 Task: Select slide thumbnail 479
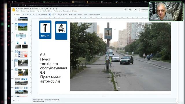pyautogui.click(x=21, y=45)
